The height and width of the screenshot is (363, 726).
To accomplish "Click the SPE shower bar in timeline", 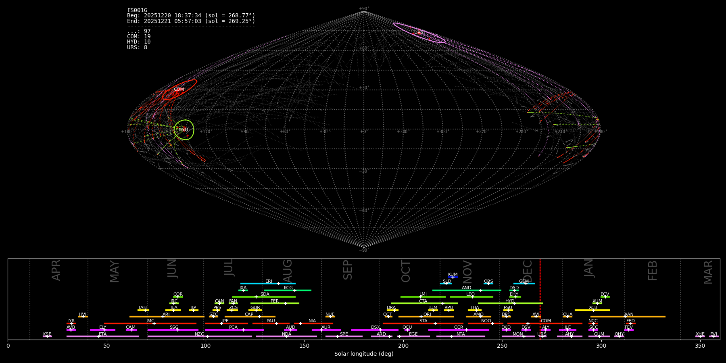I will tap(344, 336).
